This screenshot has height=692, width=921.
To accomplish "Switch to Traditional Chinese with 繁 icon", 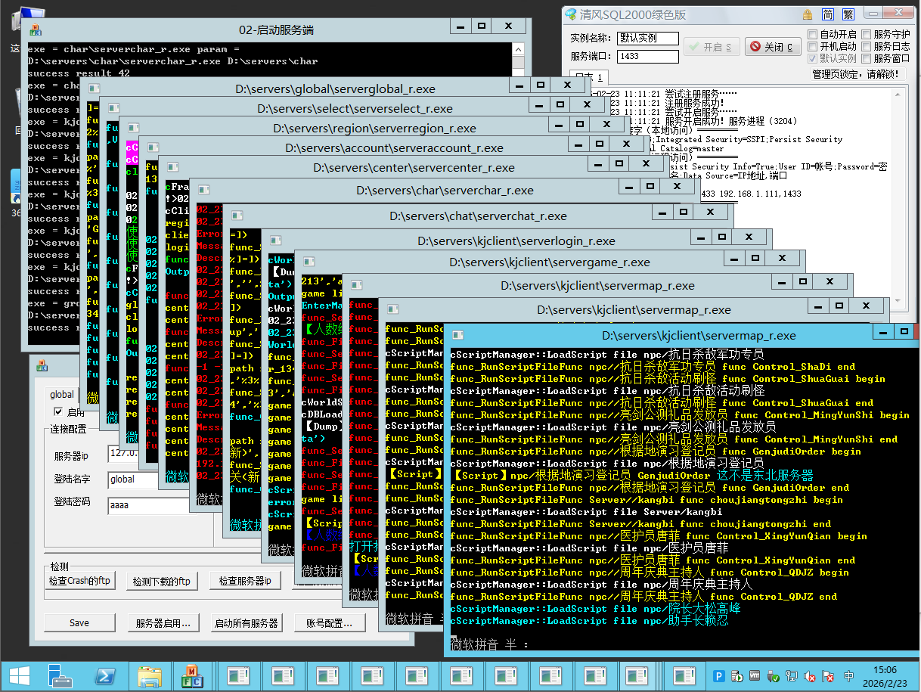I will [848, 14].
